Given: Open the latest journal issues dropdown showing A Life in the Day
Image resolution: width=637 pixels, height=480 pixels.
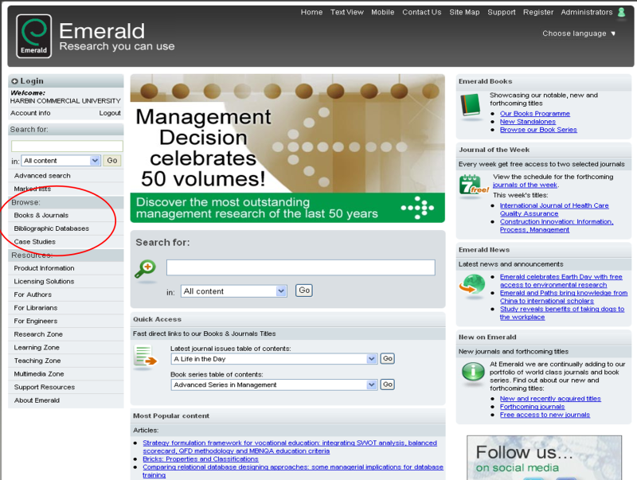Looking at the screenshot, I should [x=274, y=358].
